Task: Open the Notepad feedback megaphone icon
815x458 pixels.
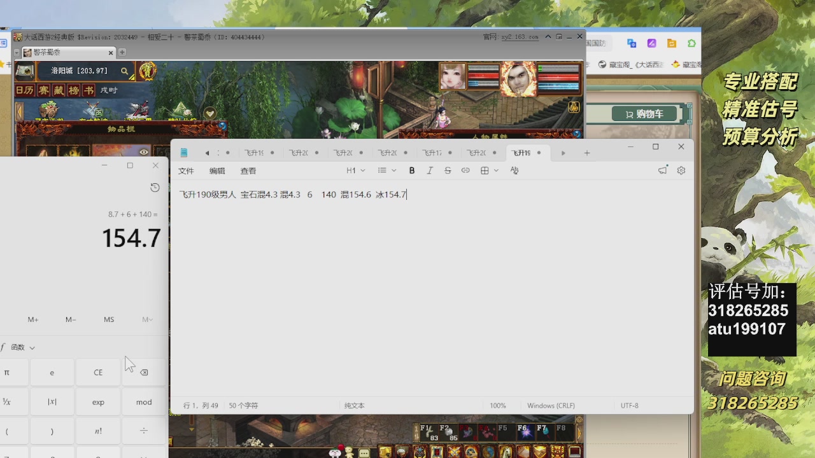Action: tap(663, 170)
